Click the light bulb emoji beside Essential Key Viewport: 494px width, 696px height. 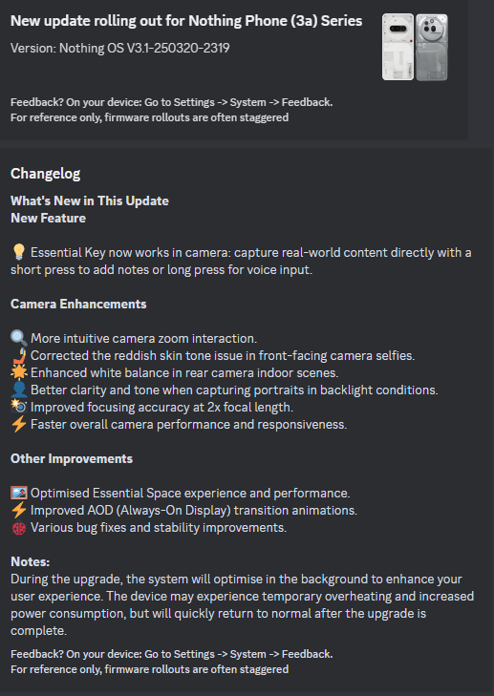19,253
